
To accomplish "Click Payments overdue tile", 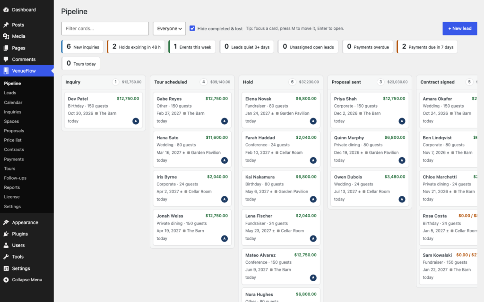I will pos(368,47).
